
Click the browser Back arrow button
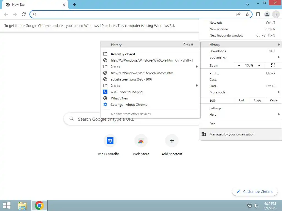[6, 14]
